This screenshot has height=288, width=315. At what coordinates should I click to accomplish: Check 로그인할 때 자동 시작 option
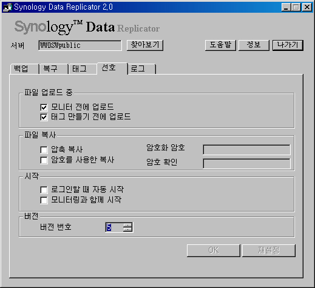click(44, 190)
